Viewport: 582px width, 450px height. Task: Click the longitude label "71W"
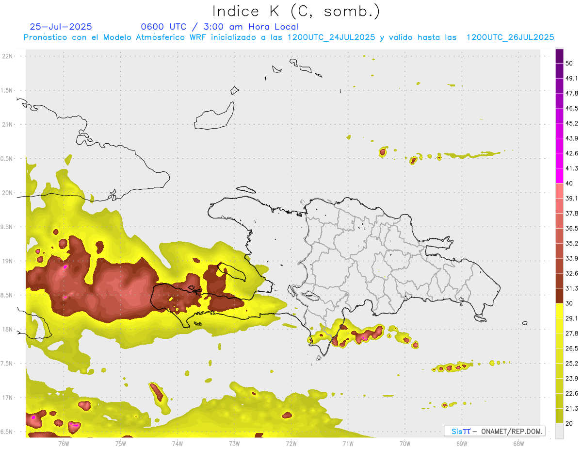pos(348,443)
